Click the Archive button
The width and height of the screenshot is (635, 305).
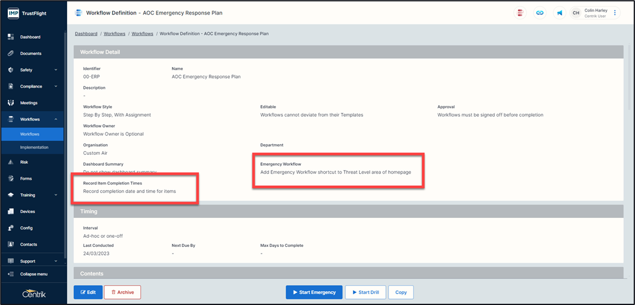(122, 292)
